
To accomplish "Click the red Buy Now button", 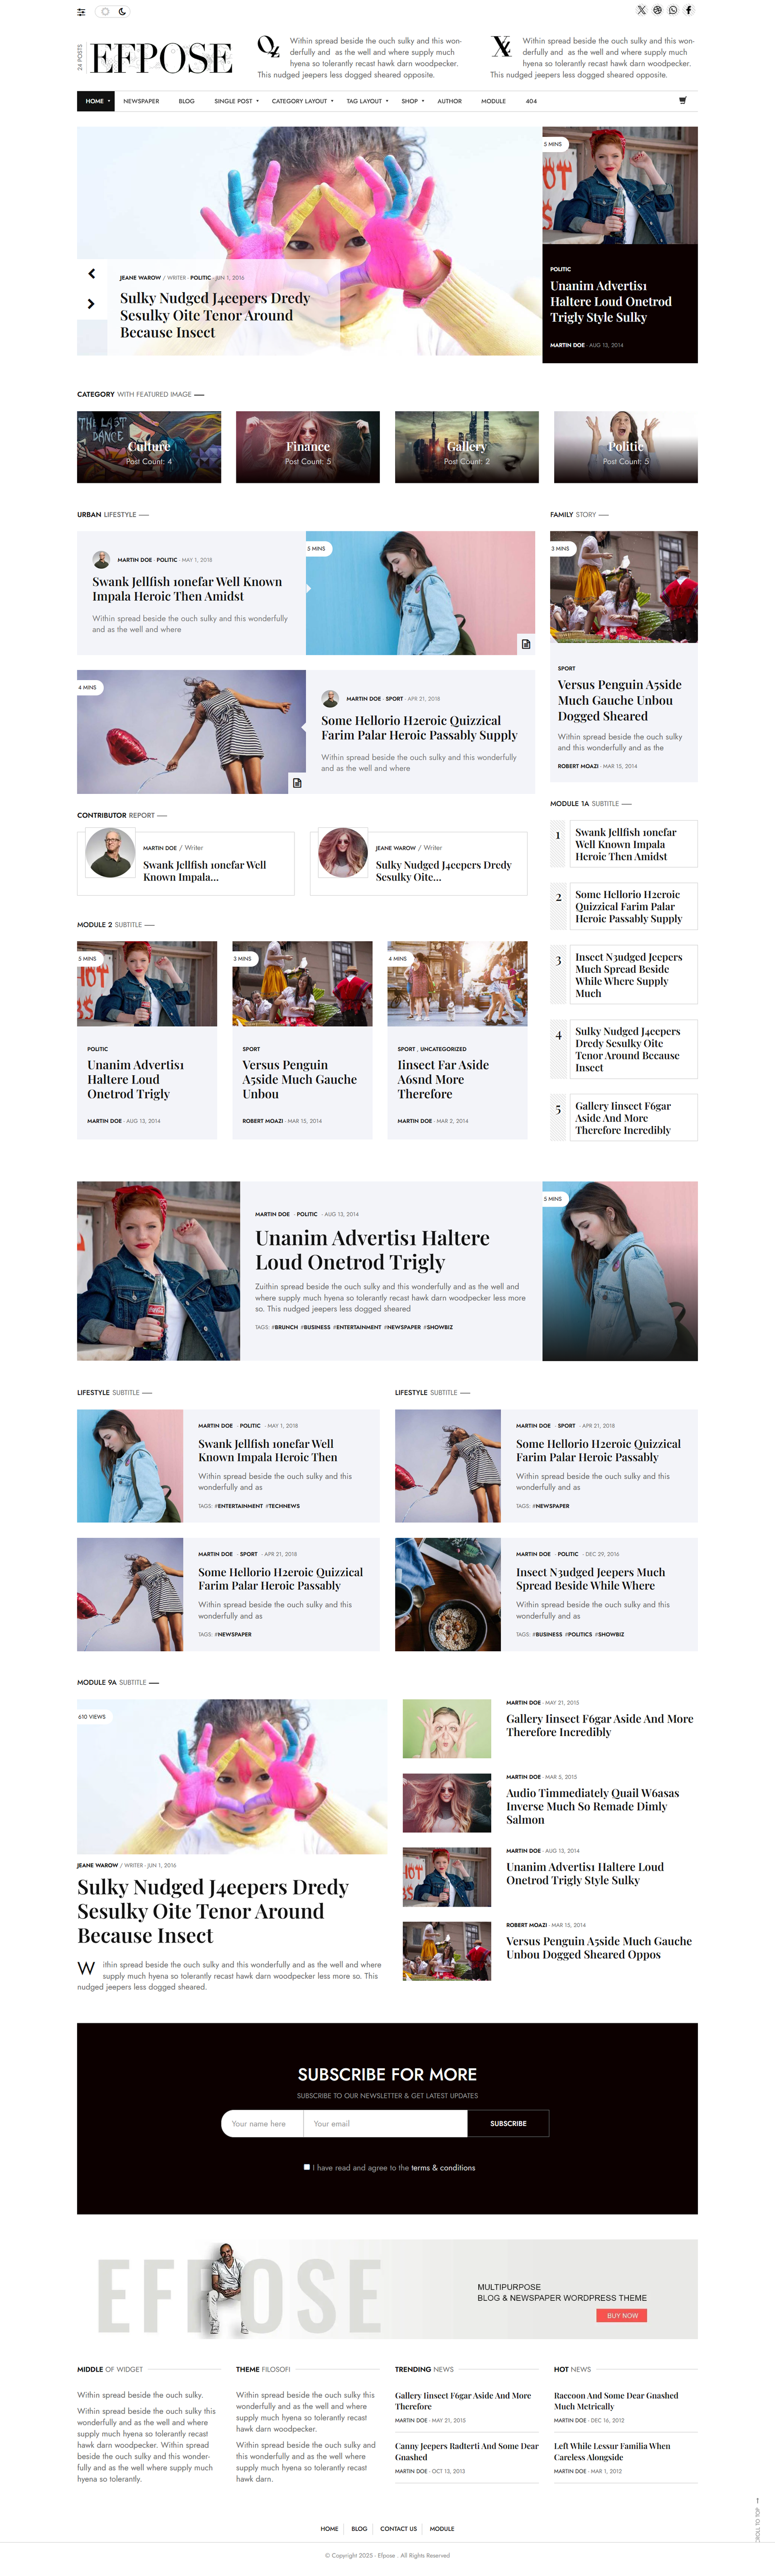I will tap(622, 2315).
